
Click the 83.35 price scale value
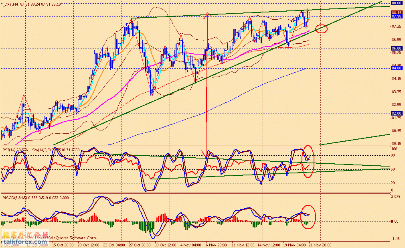click(x=397, y=92)
